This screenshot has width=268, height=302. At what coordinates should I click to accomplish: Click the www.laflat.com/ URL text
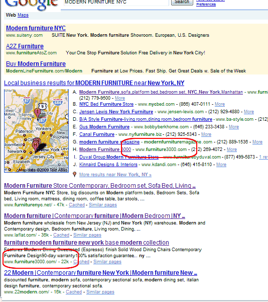coord(20,235)
